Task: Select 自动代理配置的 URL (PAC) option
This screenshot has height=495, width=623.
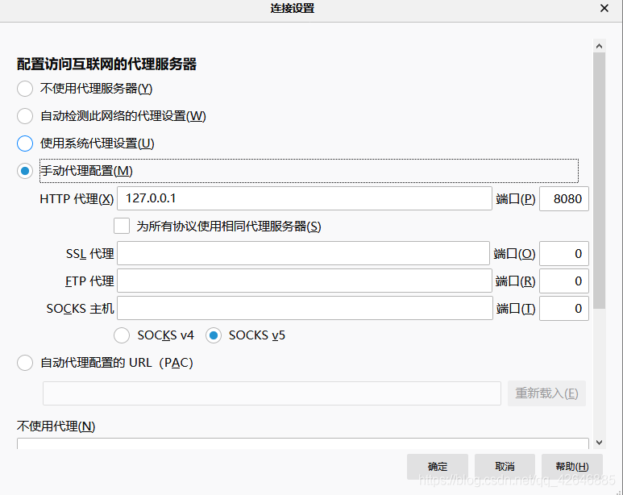Action: click(25, 363)
